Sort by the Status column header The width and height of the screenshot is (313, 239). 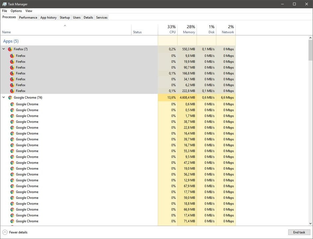tap(144, 30)
